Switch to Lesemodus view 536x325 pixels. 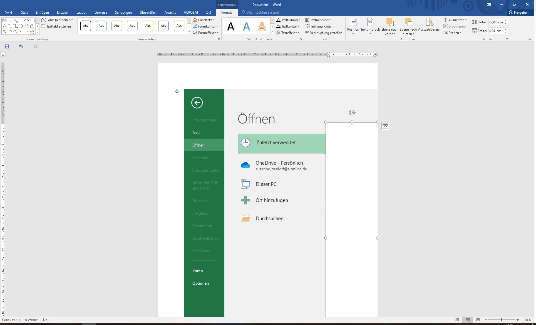pos(457,320)
